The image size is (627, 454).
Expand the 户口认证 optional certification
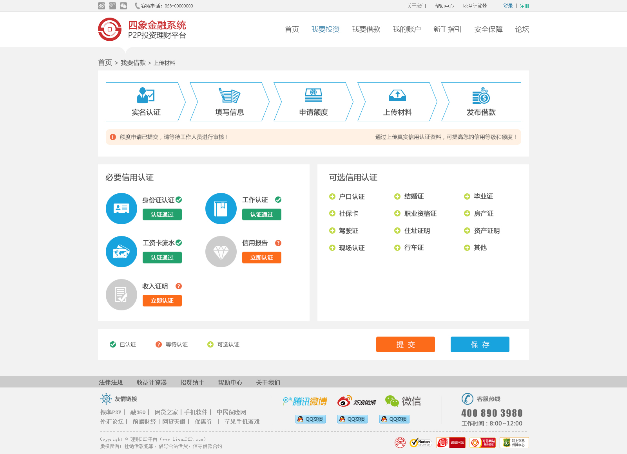pyautogui.click(x=332, y=196)
